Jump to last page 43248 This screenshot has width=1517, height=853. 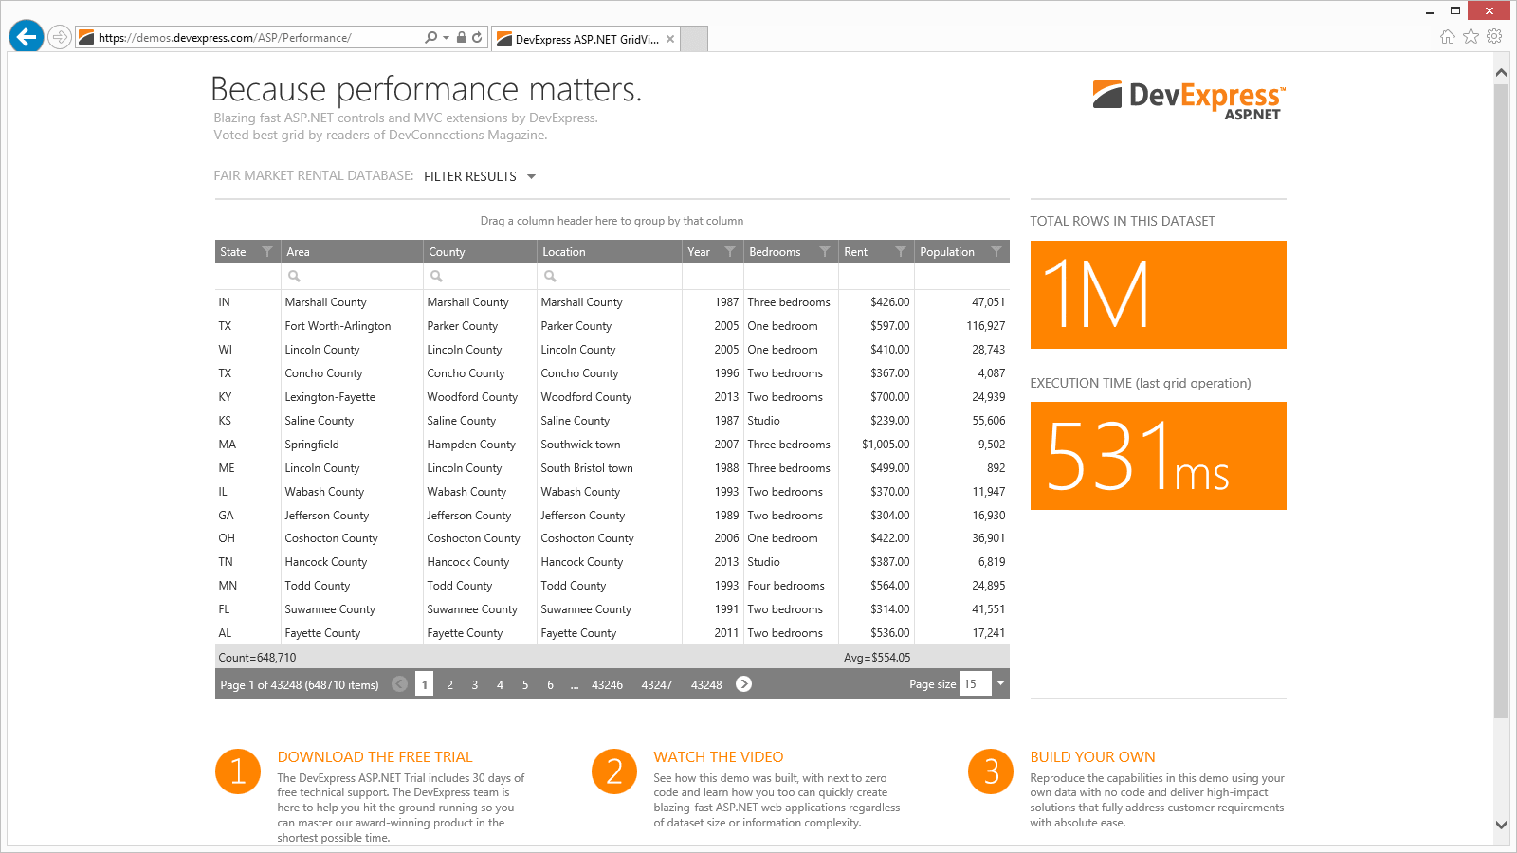[706, 684]
